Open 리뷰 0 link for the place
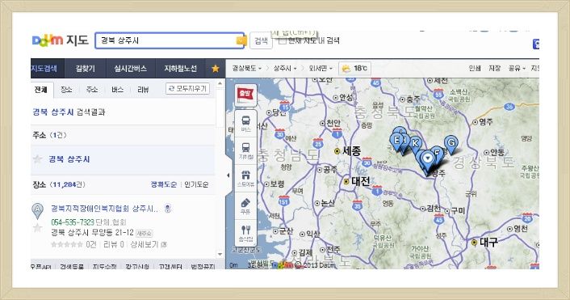Image resolution: width=570 pixels, height=300 pixels. pyautogui.click(x=113, y=244)
